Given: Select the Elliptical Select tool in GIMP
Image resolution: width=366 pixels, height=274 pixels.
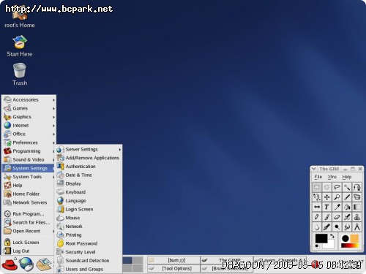Looking at the screenshot, I should click(326, 187).
